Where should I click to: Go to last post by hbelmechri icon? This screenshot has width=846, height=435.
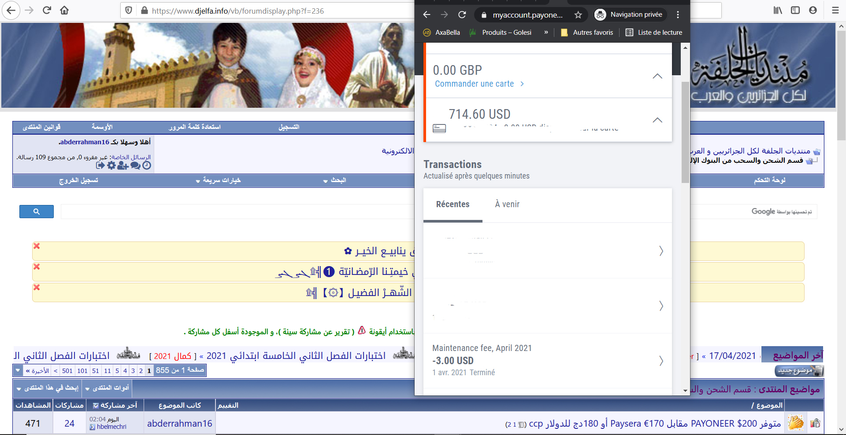click(x=92, y=427)
